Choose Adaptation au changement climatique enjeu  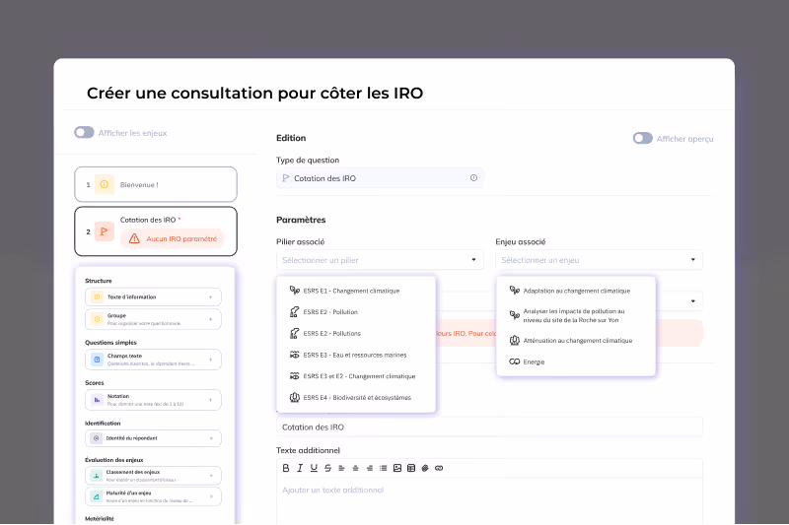(576, 291)
